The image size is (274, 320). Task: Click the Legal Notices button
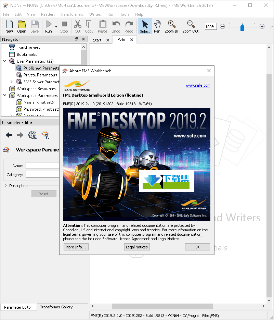point(137,247)
